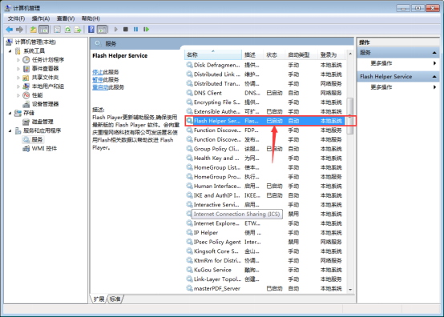Click the forward arrow toolbar icon
The image size is (444, 317).
[19, 30]
